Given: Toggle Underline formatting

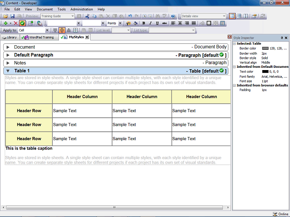Looking at the screenshot, I should (157, 23).
